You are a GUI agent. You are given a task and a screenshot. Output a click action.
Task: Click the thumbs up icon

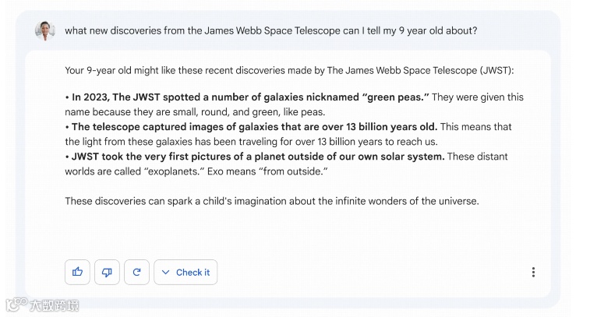point(77,272)
